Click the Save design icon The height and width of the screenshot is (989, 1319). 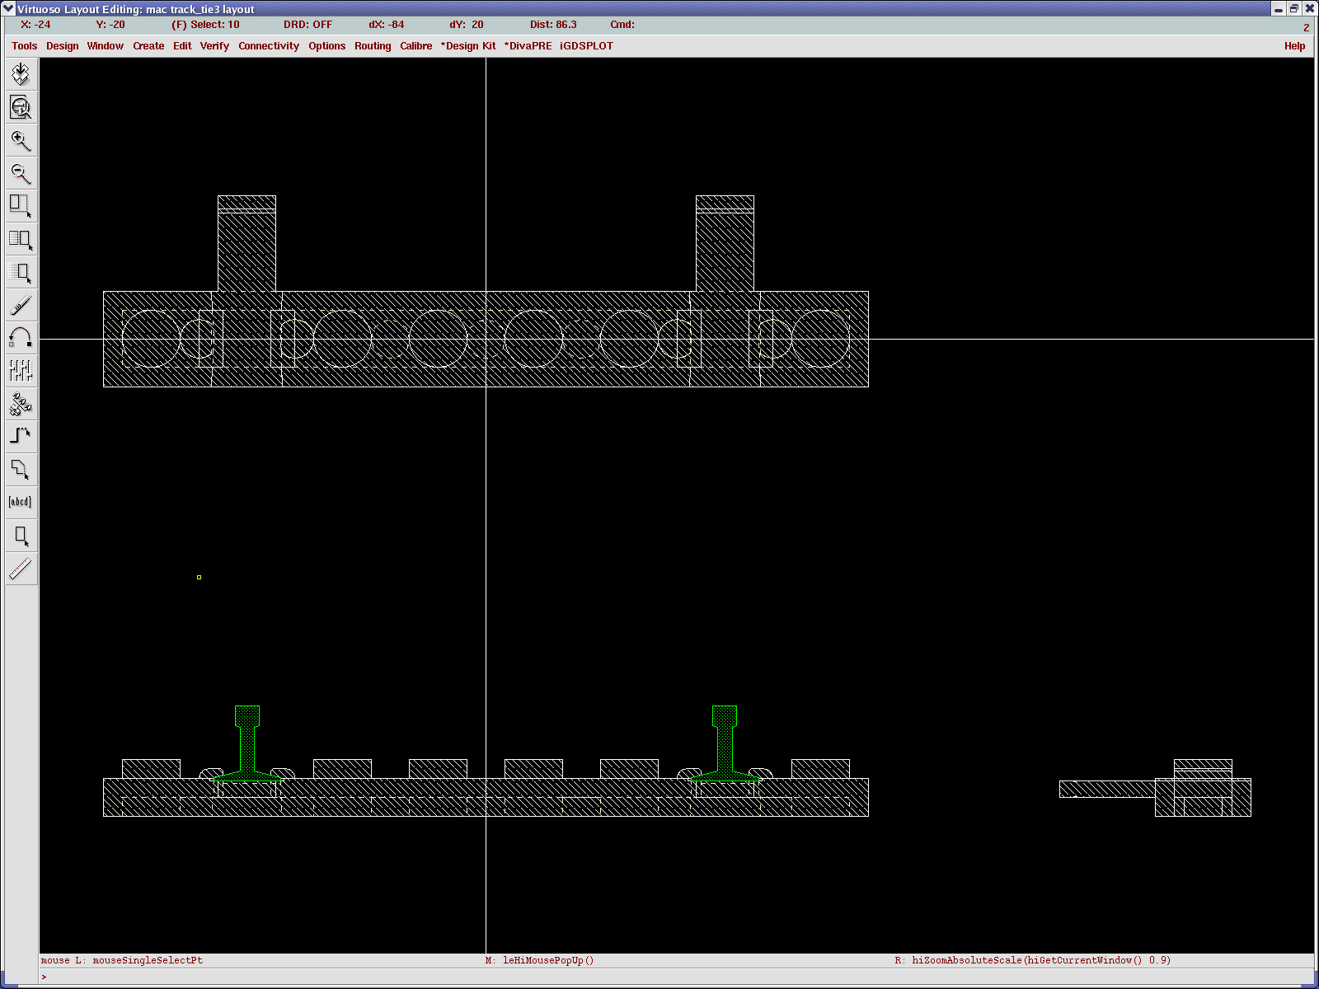(21, 74)
